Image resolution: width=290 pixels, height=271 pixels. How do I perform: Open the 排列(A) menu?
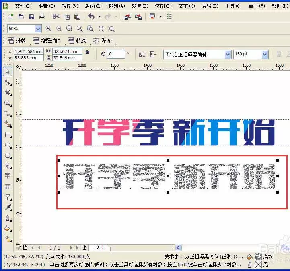[117, 6]
